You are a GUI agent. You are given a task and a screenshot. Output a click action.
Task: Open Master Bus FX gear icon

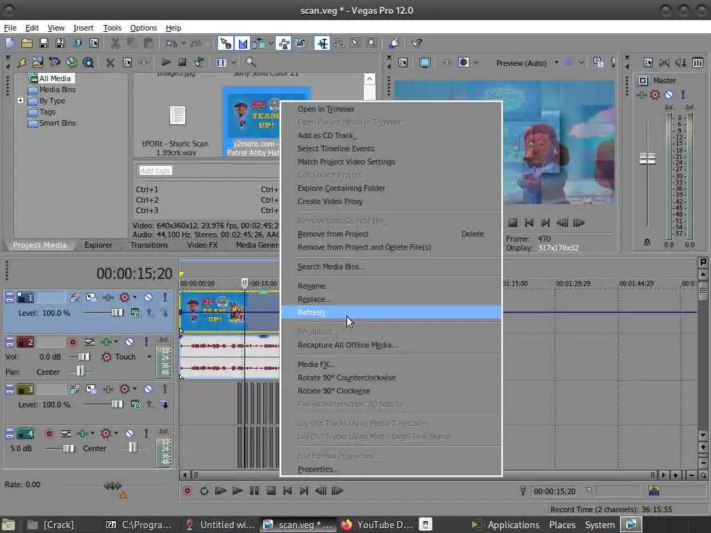point(655,94)
